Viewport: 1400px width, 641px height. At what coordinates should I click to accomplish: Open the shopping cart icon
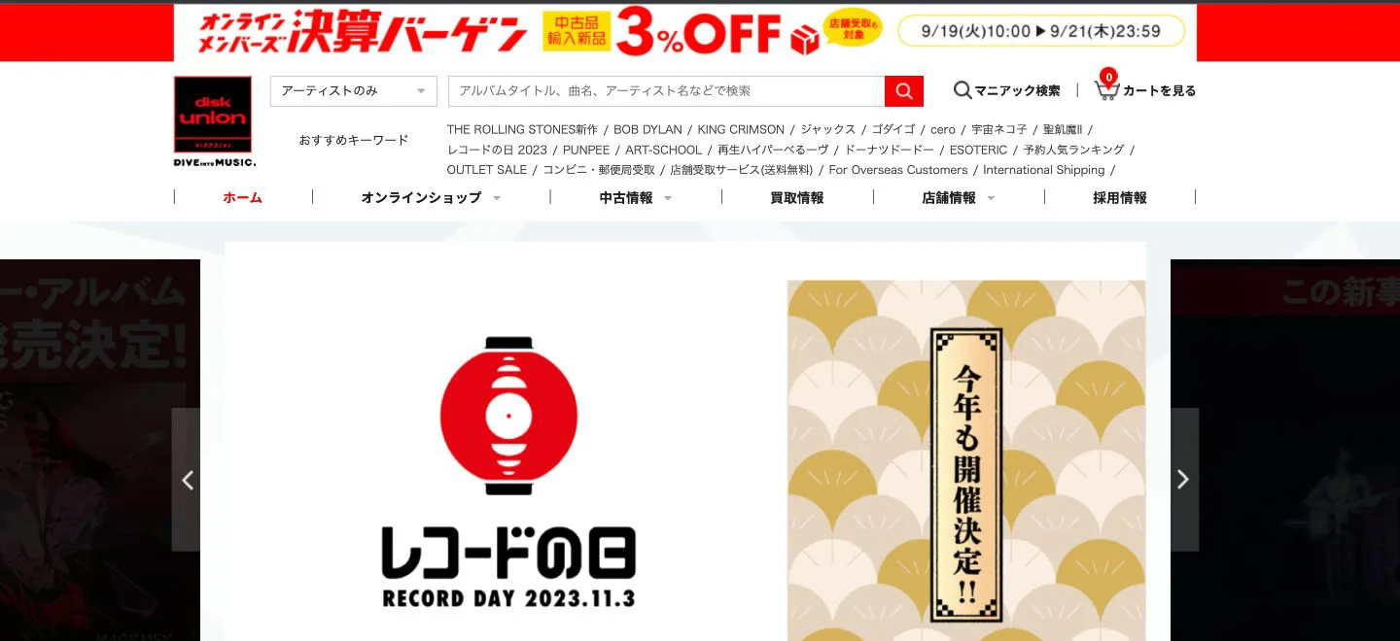click(1106, 89)
